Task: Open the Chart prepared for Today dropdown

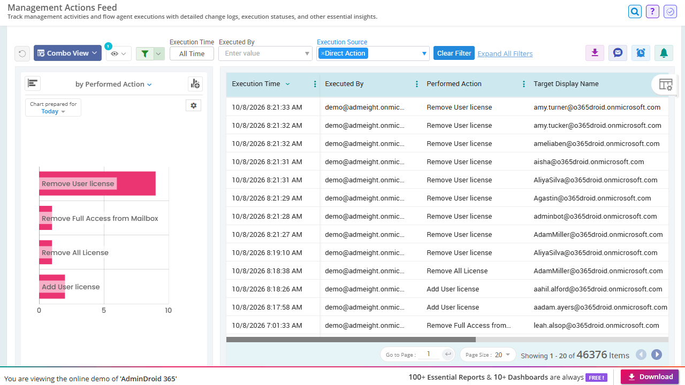Action: pos(53,107)
